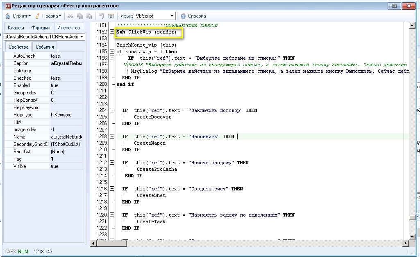420x257 pixels.
Task: Switch to the Классы tab
Action: tap(16, 28)
